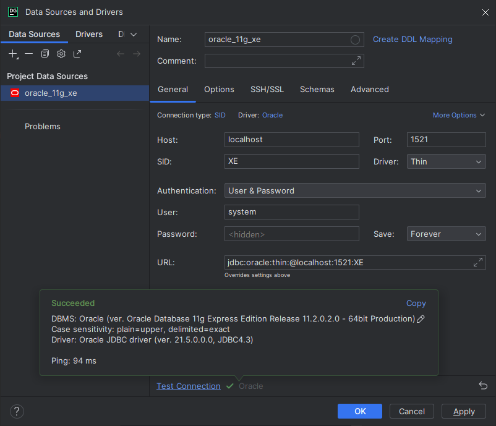Open the Options tab

[x=219, y=90]
